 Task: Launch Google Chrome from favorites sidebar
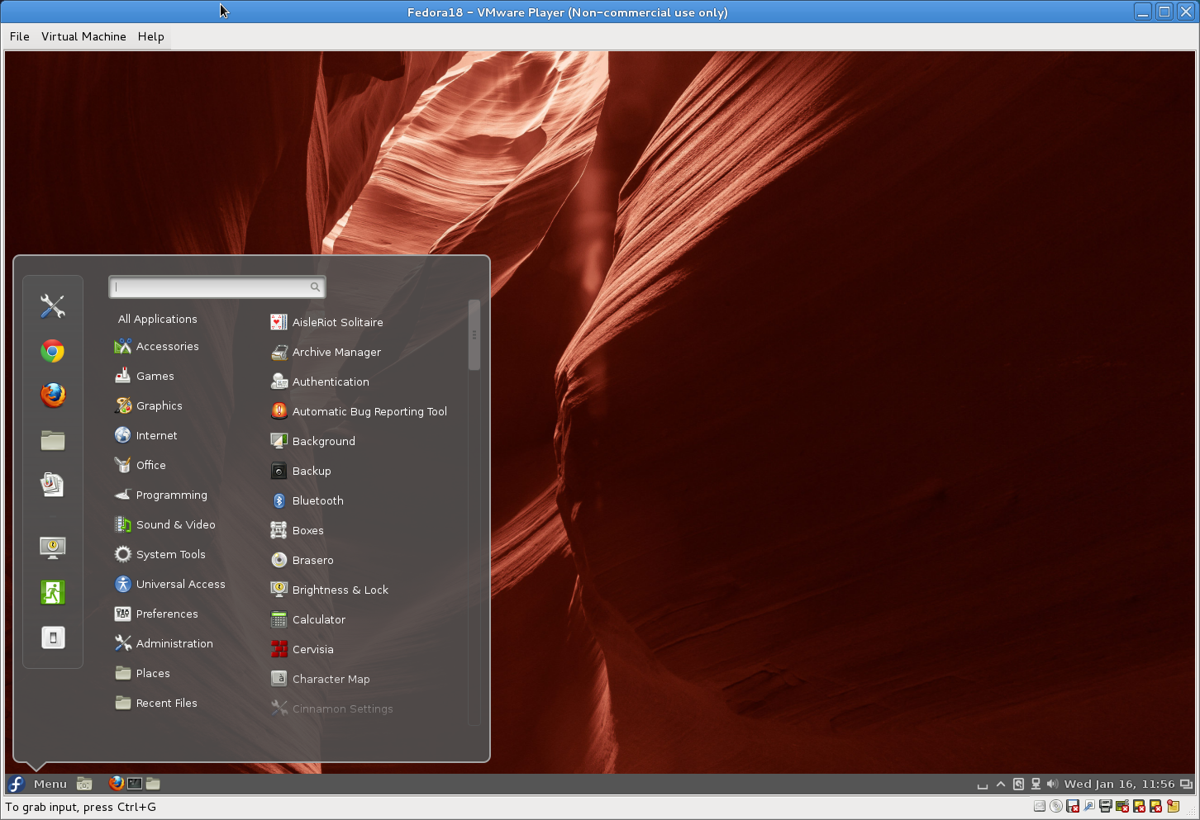(x=52, y=351)
